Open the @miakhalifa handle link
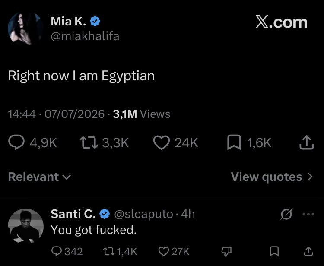This screenshot has height=266, width=324. click(85, 36)
